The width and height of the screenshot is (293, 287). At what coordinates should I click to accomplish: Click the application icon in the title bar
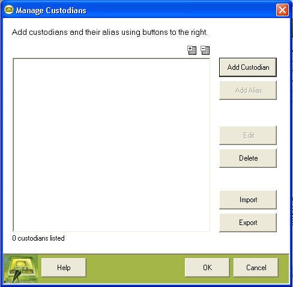pos(9,10)
